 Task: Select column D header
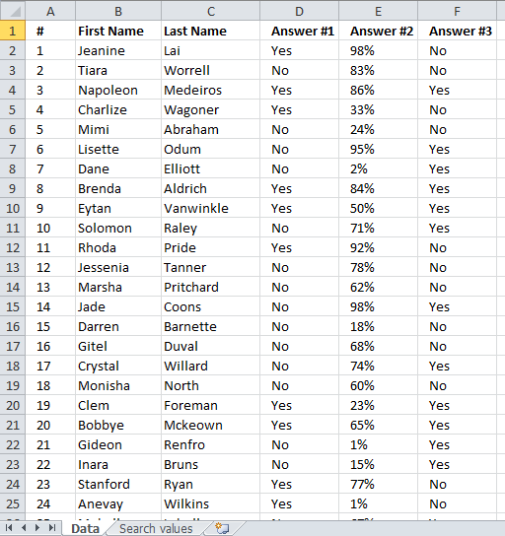pos(300,11)
